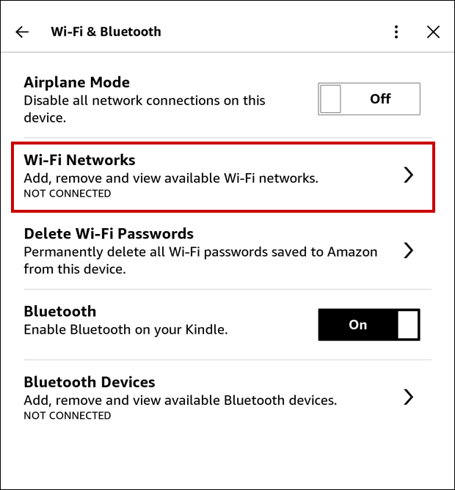The image size is (455, 490).
Task: Toggle the Airplane Mode switch
Action: [369, 99]
